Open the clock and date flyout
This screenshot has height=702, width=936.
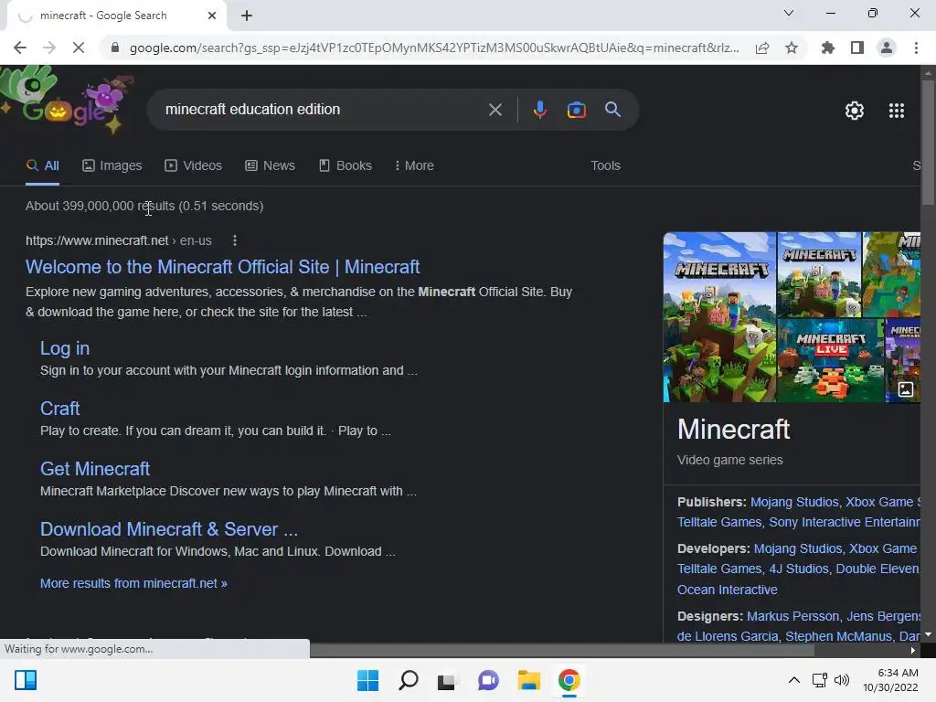pyautogui.click(x=890, y=680)
